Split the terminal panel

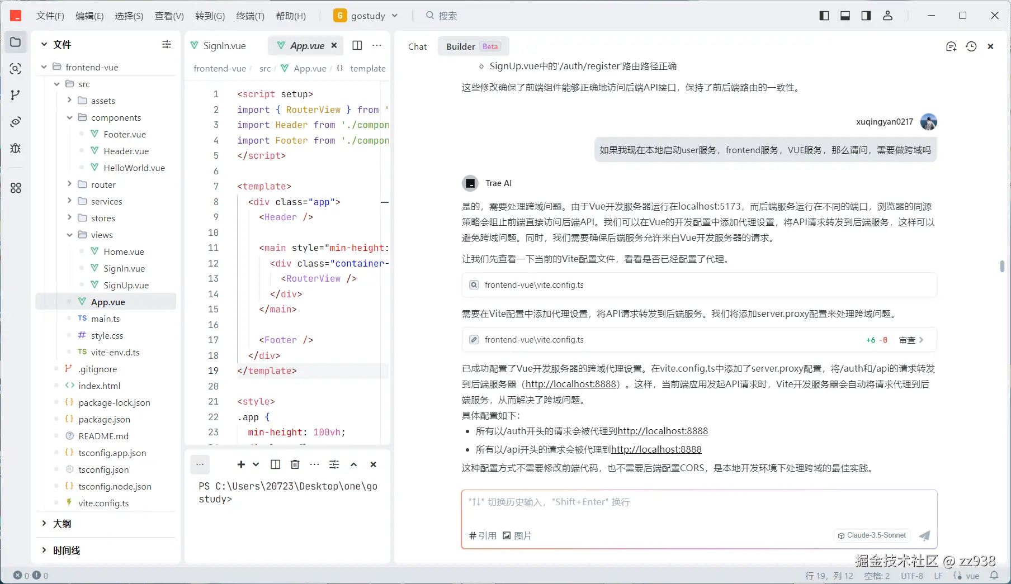[276, 464]
